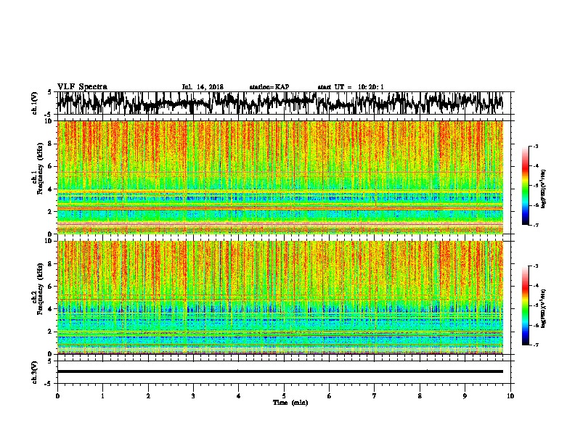Click the "0" tick on the time axis
The width and height of the screenshot is (575, 444).
57,396
